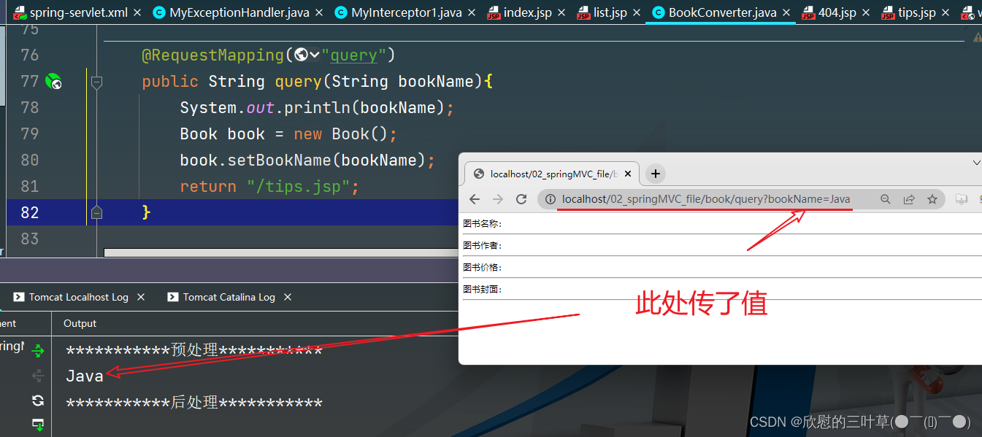982x437 pixels.
Task: Close the MyExceptionHandler.java tab
Action: coord(318,13)
